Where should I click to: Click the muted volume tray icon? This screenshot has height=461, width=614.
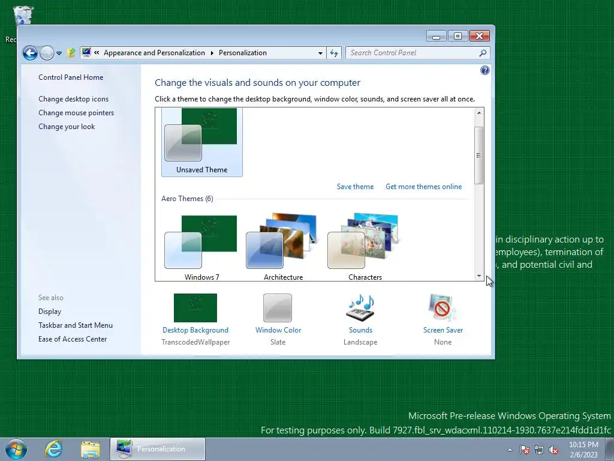pos(553,450)
